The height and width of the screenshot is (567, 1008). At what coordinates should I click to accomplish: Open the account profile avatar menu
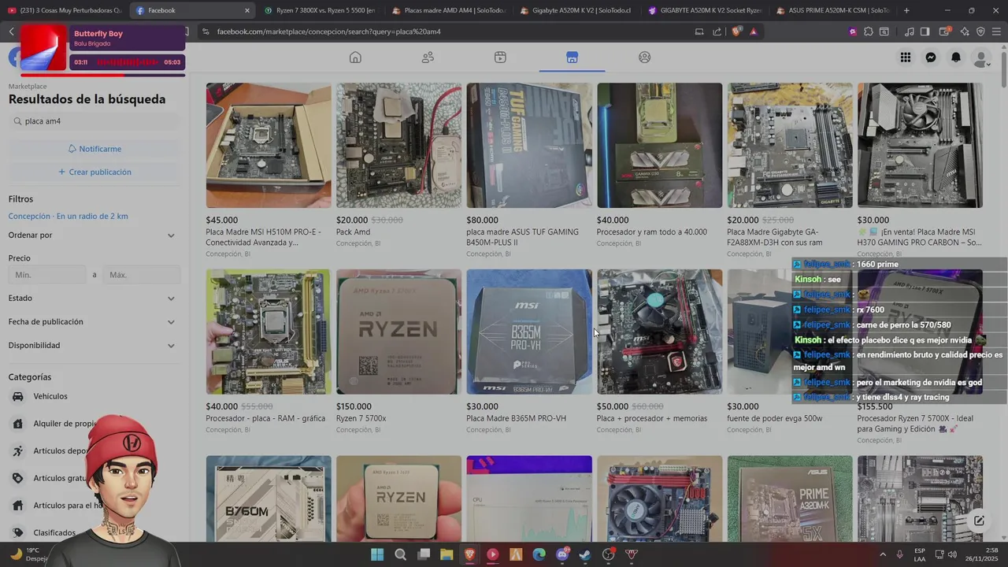981,58
